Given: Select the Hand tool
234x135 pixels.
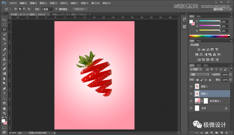Looking at the screenshot, I should click(x=4, y=108).
